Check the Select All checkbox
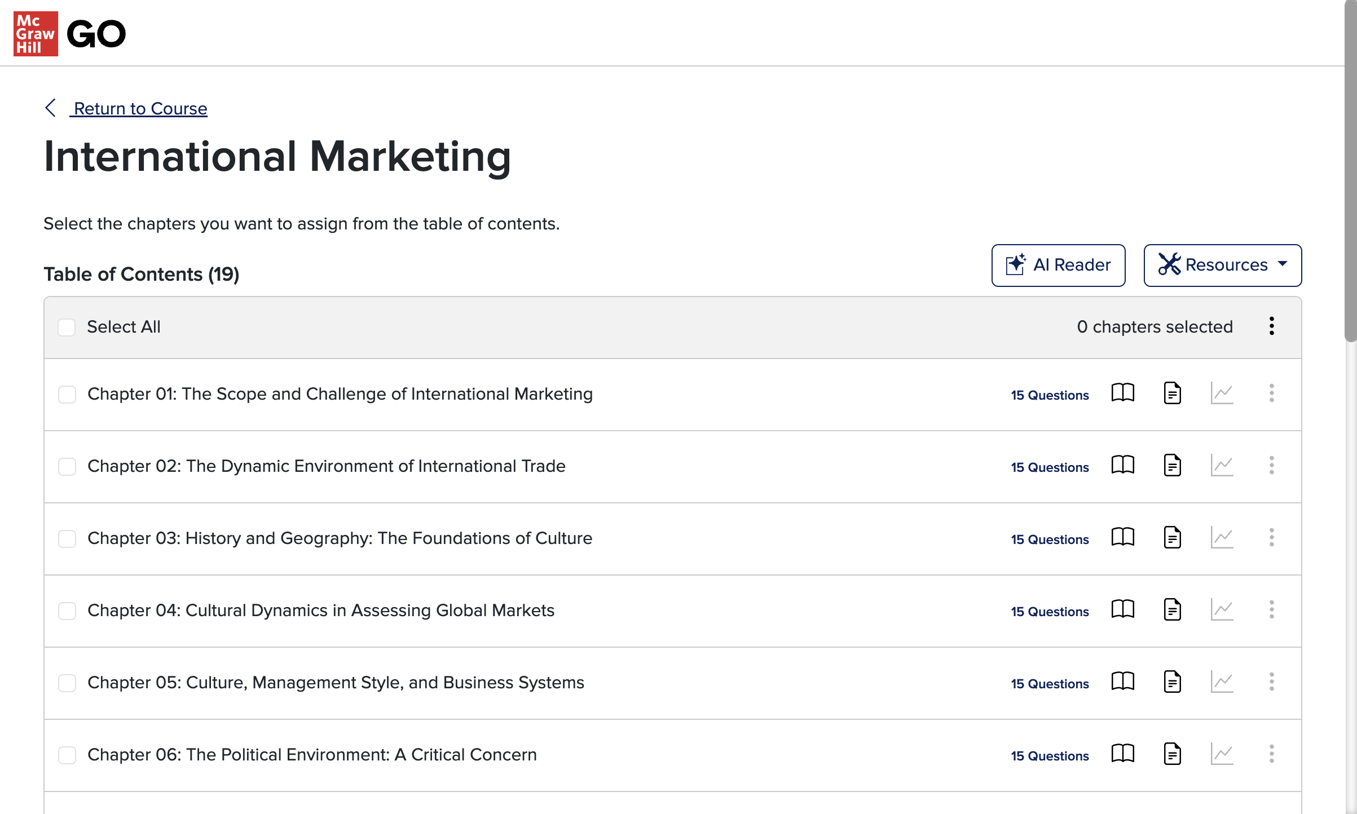 (67, 328)
